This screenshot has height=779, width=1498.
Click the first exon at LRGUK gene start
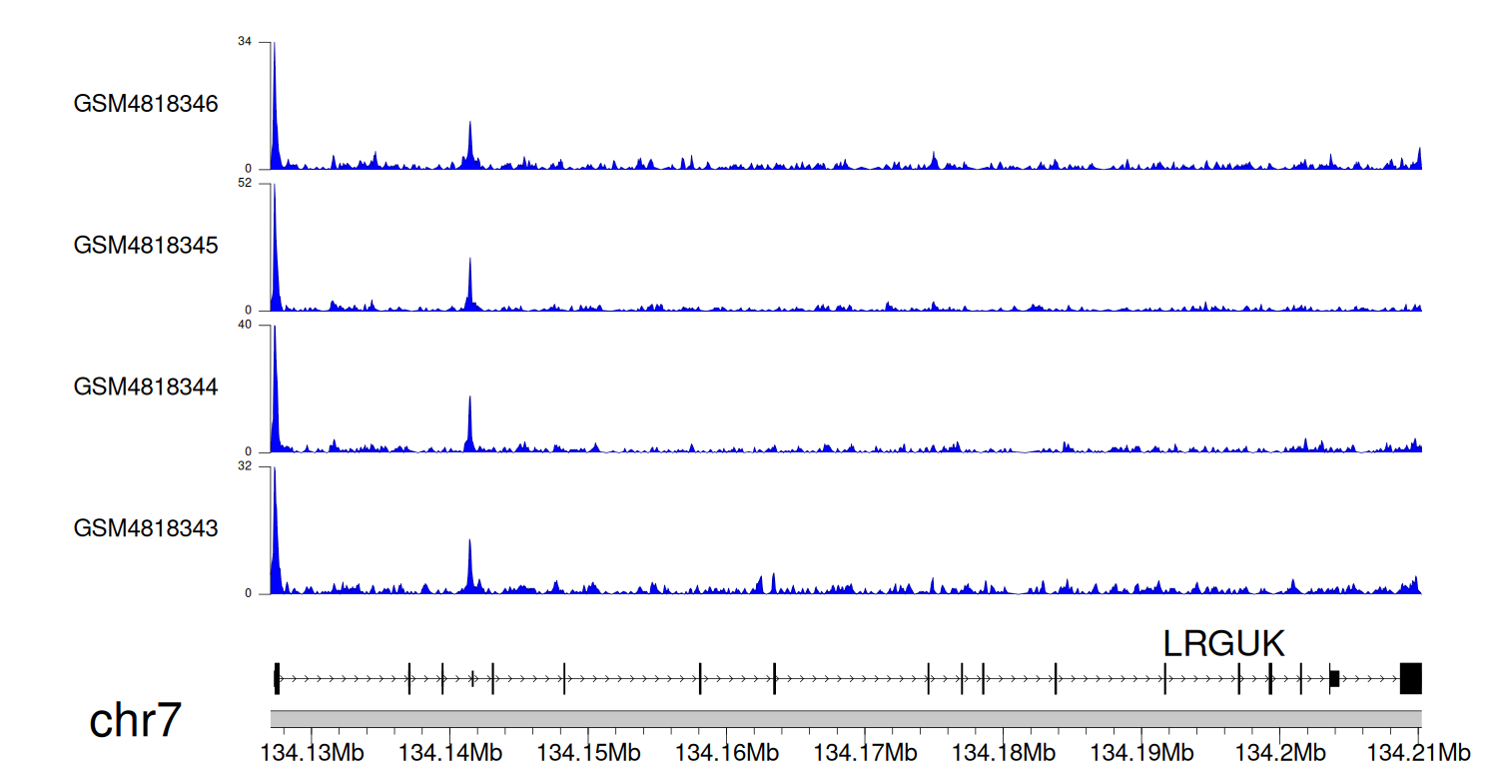[x=277, y=678]
